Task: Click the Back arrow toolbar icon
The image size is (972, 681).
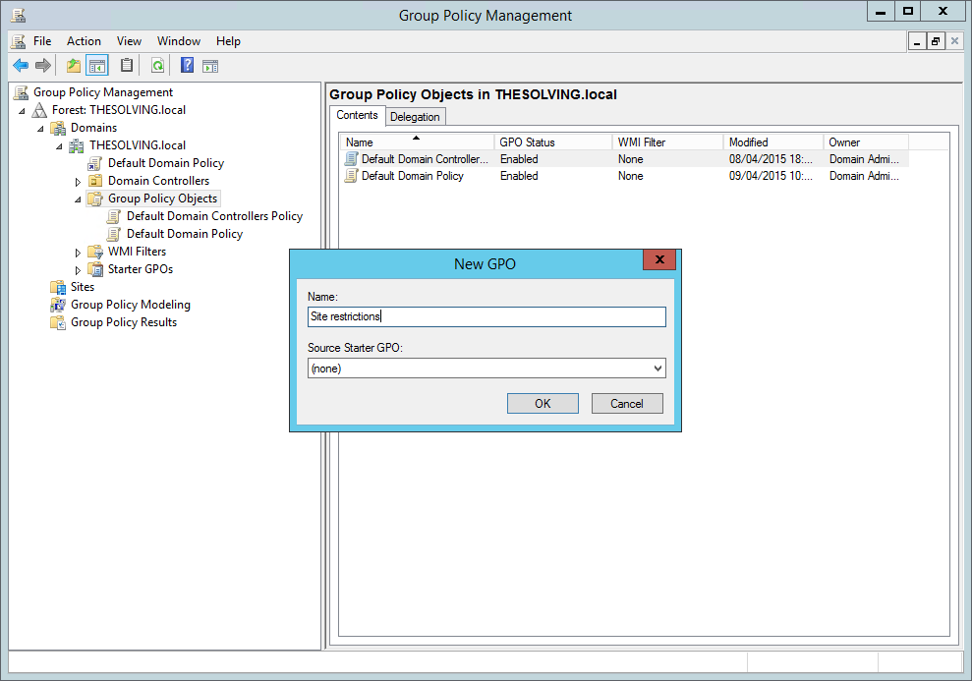Action: coord(21,65)
